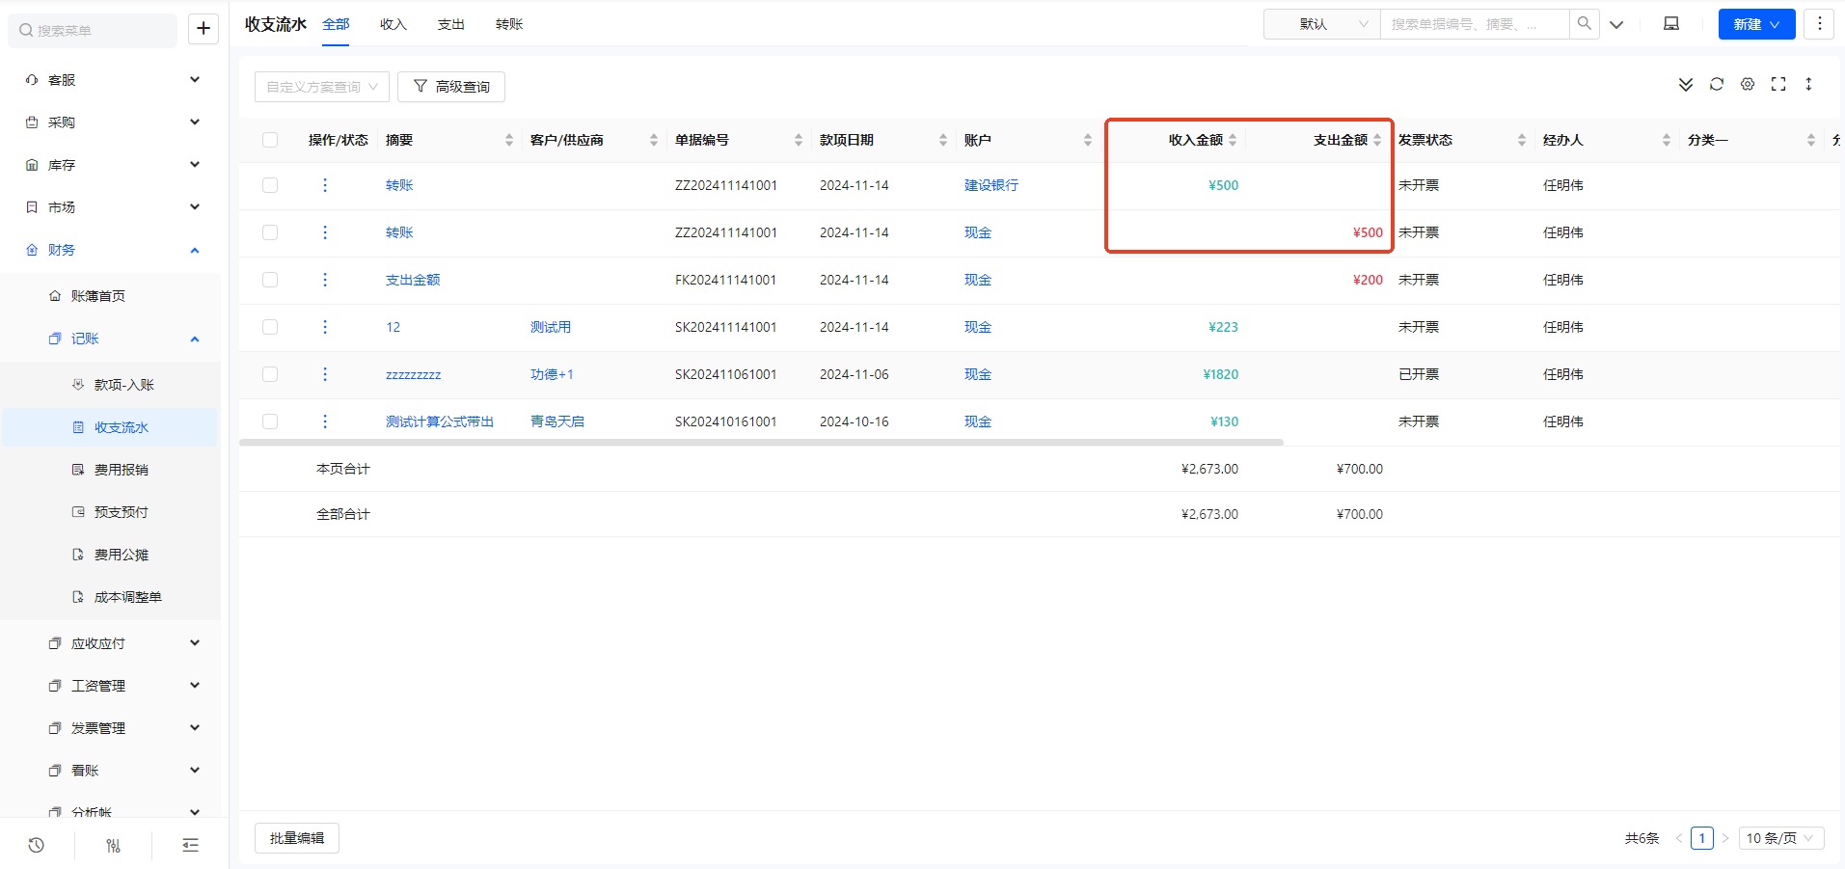Click the 高级查询 button
The width and height of the screenshot is (1845, 869).
[x=451, y=87]
